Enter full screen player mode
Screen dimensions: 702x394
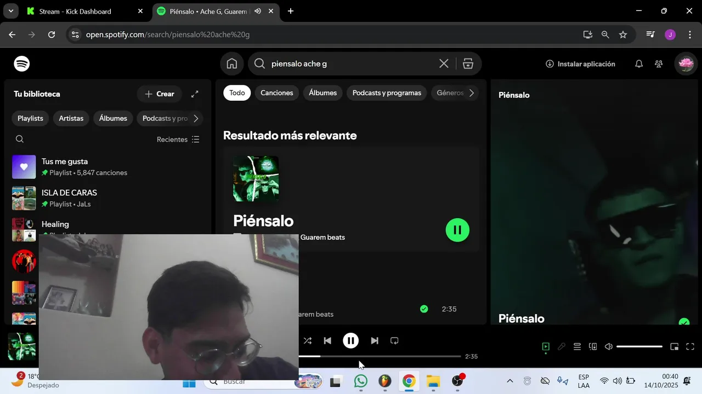(x=690, y=346)
